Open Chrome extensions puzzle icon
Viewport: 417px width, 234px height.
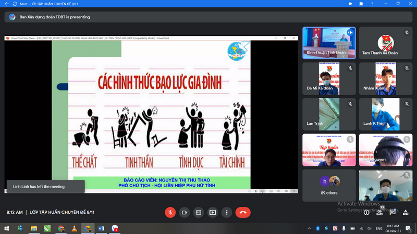[x=362, y=4]
